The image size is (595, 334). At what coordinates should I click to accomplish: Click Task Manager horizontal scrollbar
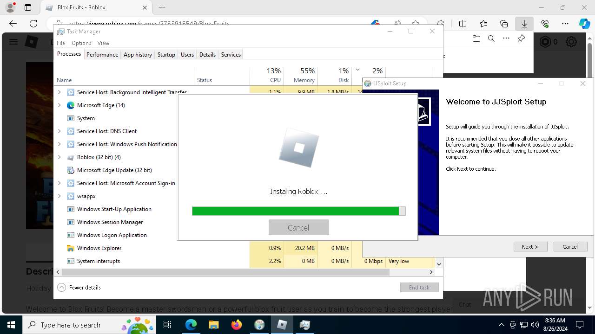click(x=225, y=272)
